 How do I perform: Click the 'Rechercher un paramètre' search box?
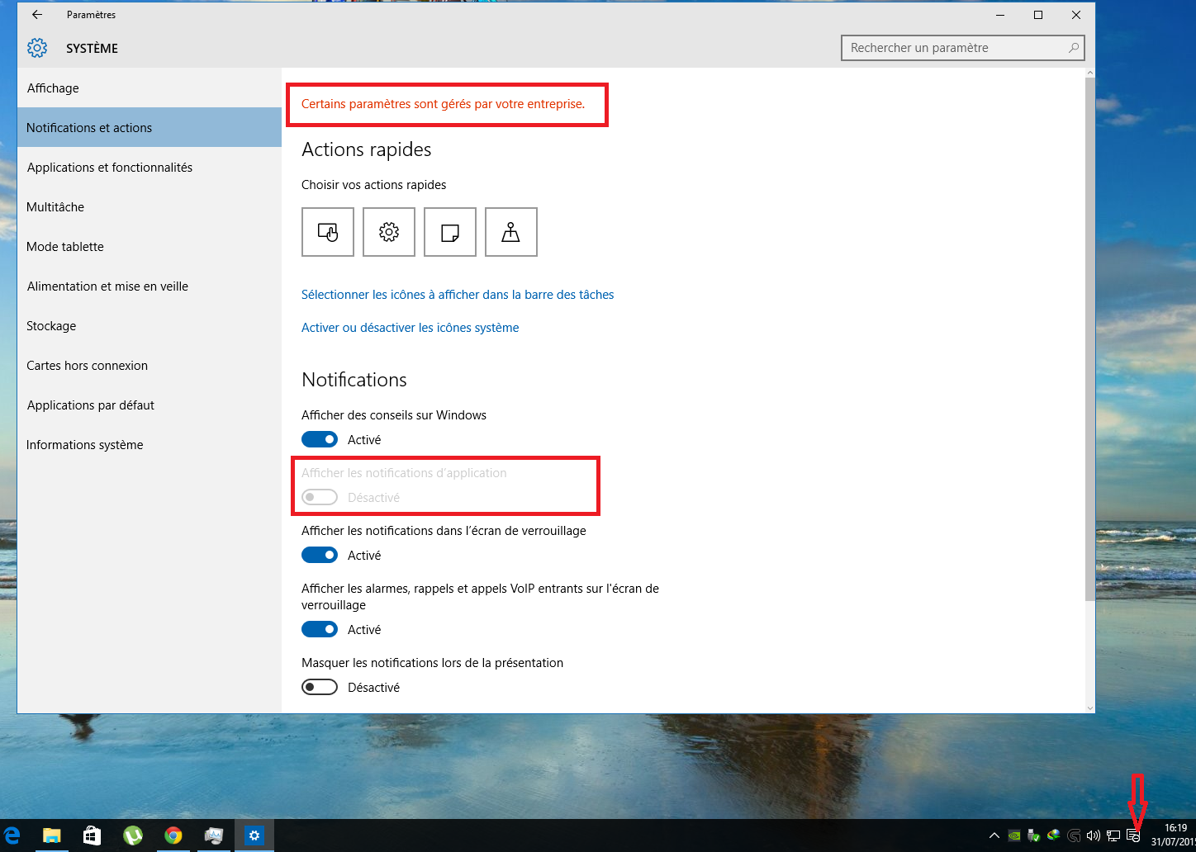click(954, 48)
